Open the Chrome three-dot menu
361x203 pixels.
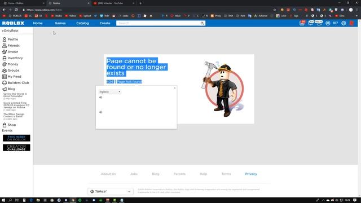coord(357,10)
